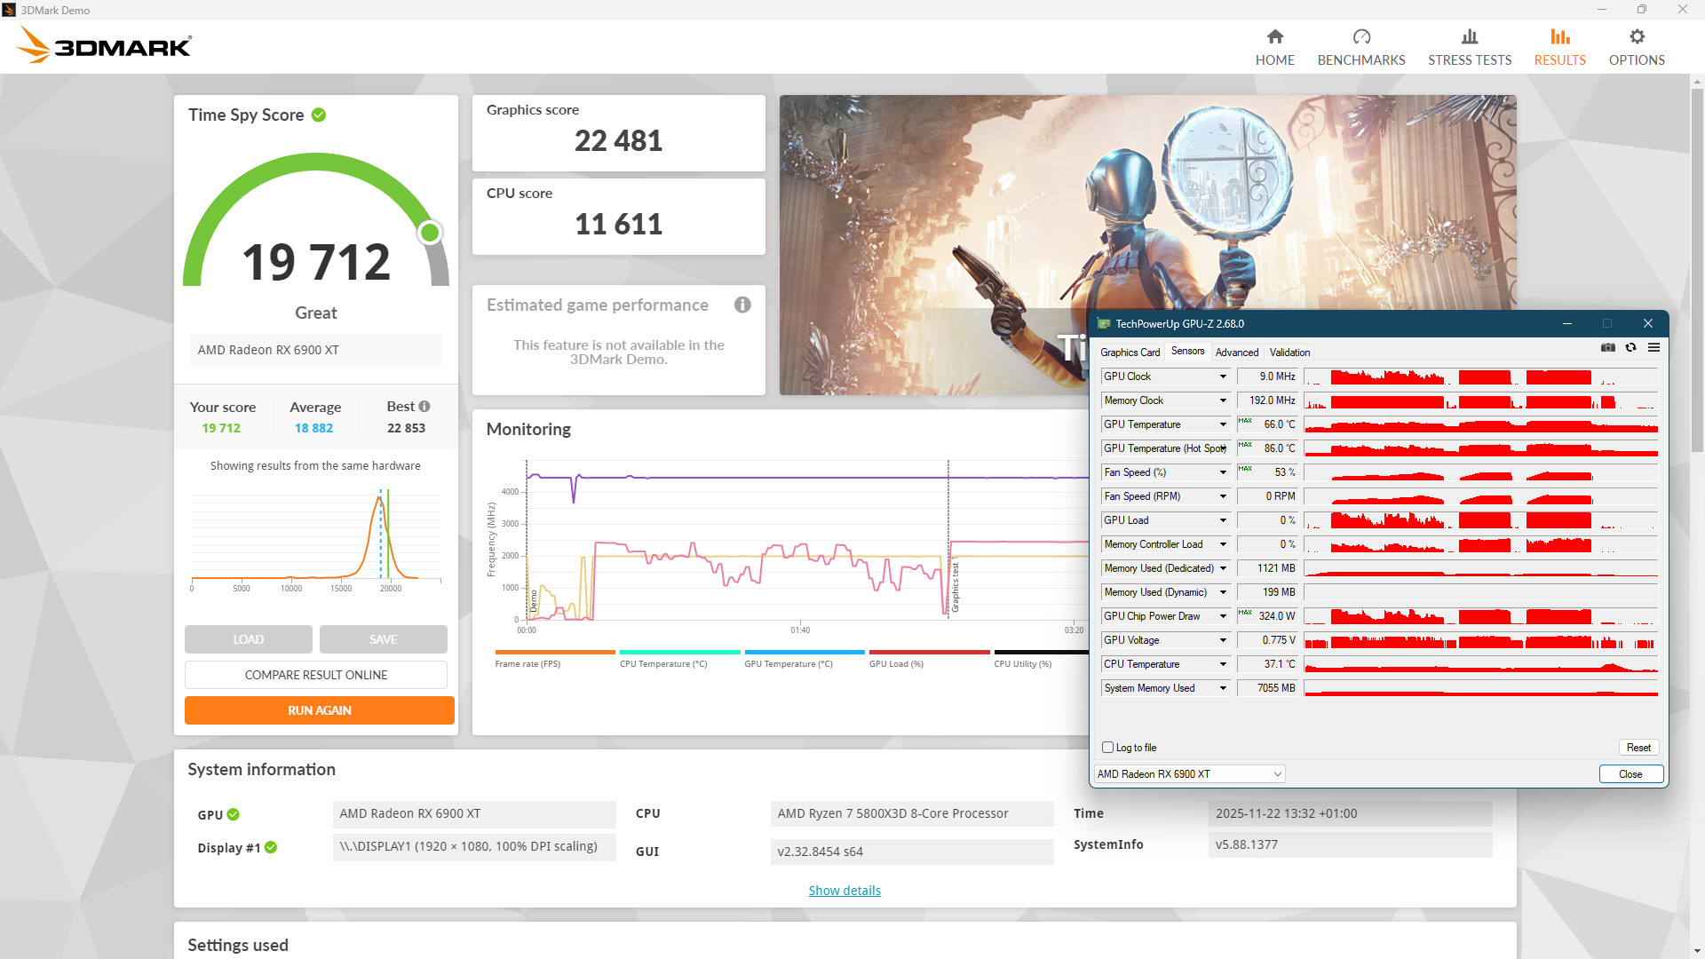1705x959 pixels.
Task: Click the Reset button in GPU-Z
Action: click(1638, 748)
